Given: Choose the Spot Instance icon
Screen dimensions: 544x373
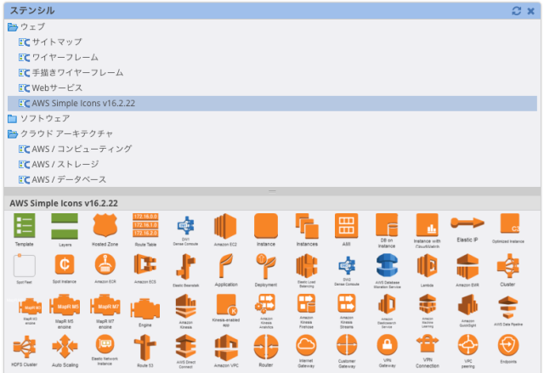Looking at the screenshot, I should coord(65,265).
